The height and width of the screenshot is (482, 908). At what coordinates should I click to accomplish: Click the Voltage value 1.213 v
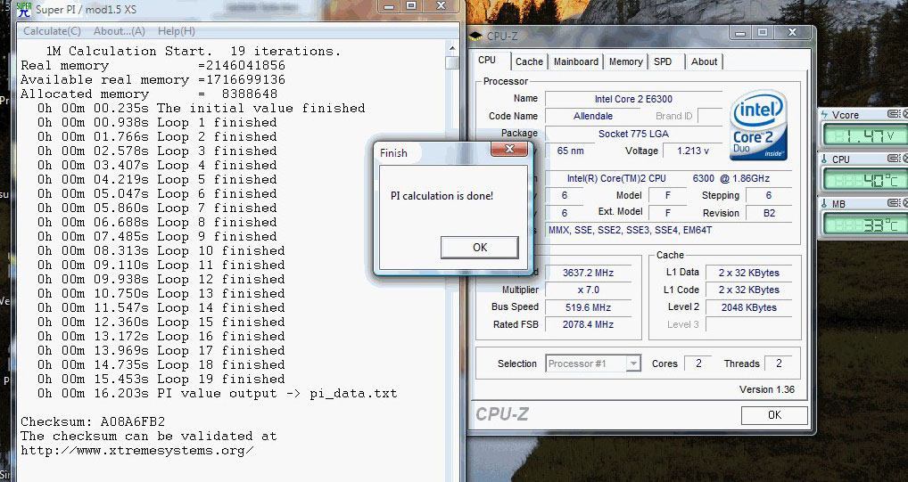pyautogui.click(x=692, y=151)
